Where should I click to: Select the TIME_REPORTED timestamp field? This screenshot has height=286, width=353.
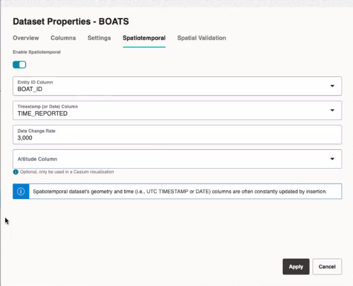[177, 111]
